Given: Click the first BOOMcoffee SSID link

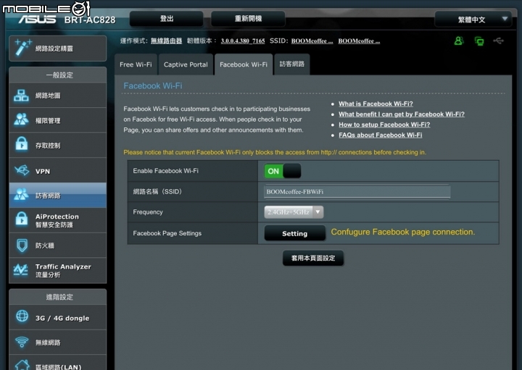Looking at the screenshot, I should tap(312, 41).
